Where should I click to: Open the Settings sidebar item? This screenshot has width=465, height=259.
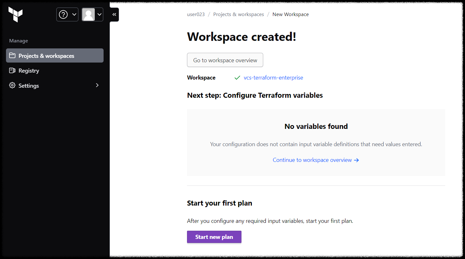[55, 85]
